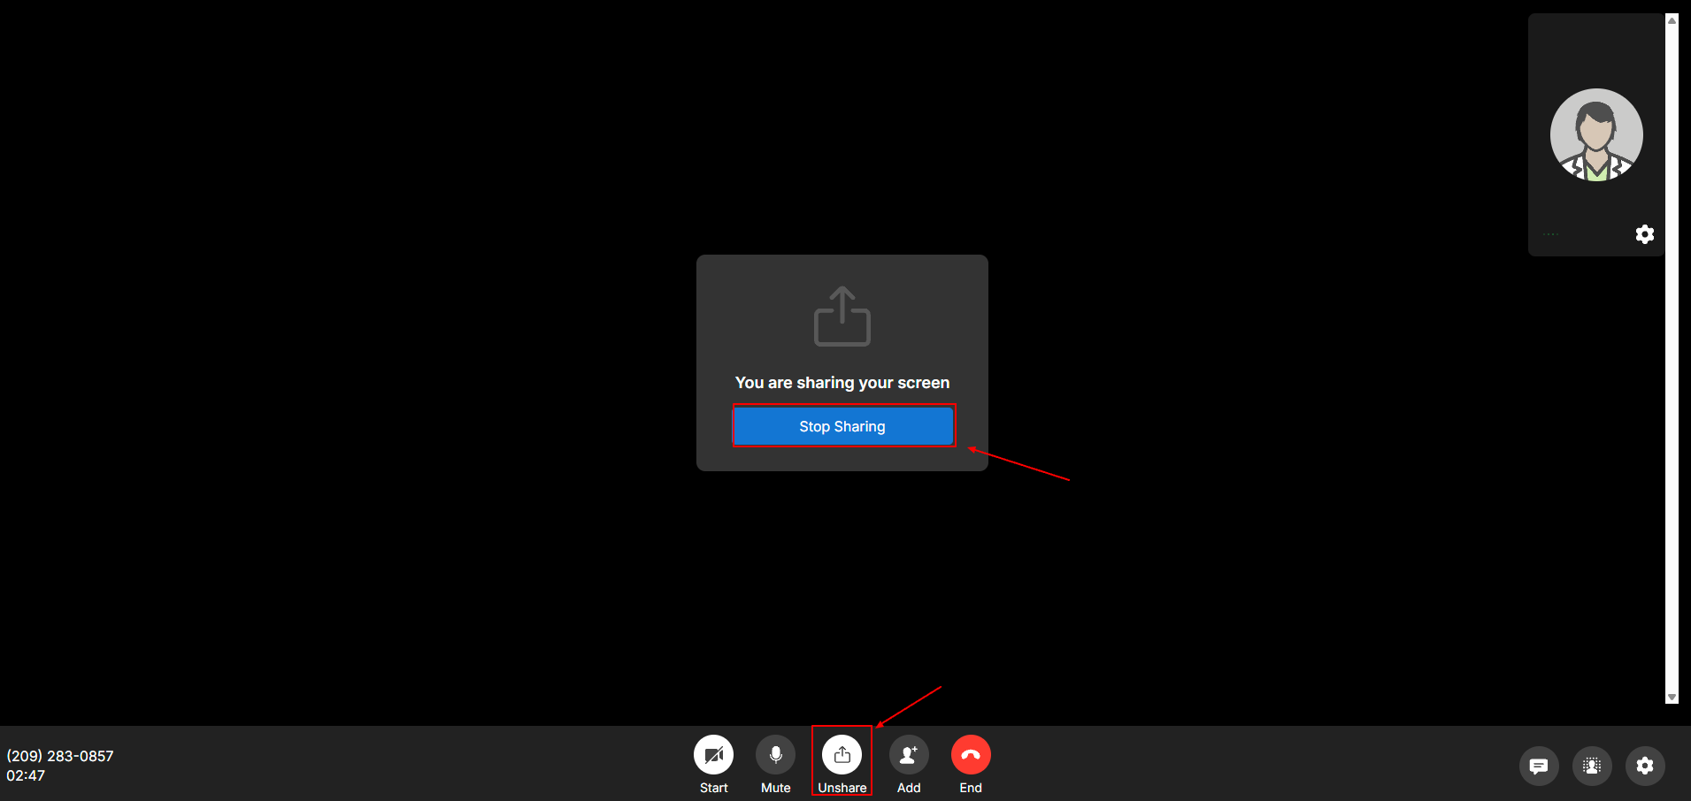This screenshot has height=801, width=1691.
Task: Click the scrollbar down arrow
Action: pyautogui.click(x=1672, y=698)
